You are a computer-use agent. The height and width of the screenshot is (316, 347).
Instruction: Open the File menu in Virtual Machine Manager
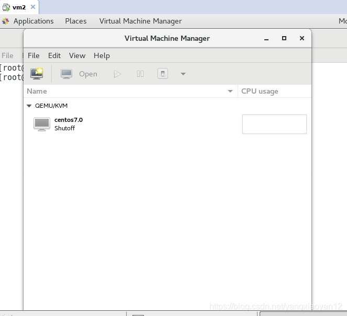click(x=33, y=55)
